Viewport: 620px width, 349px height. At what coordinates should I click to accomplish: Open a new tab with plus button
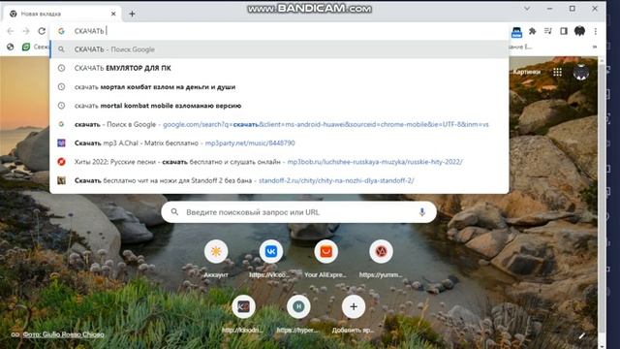pyautogui.click(x=132, y=14)
